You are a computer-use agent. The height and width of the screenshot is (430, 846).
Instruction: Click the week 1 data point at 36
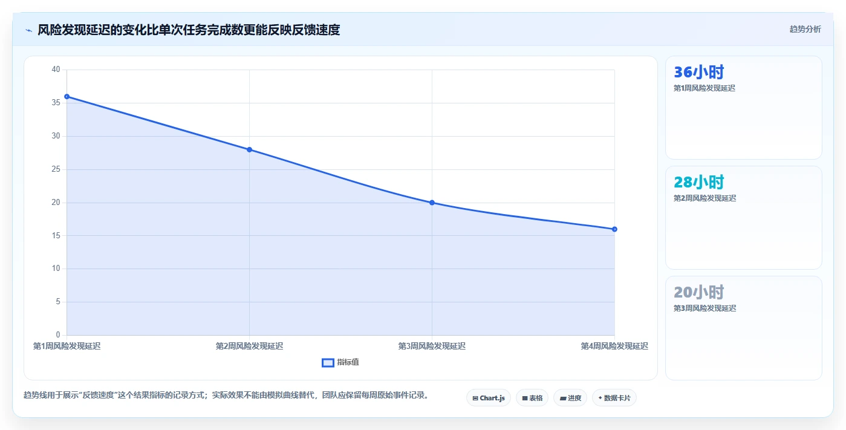[x=67, y=96]
